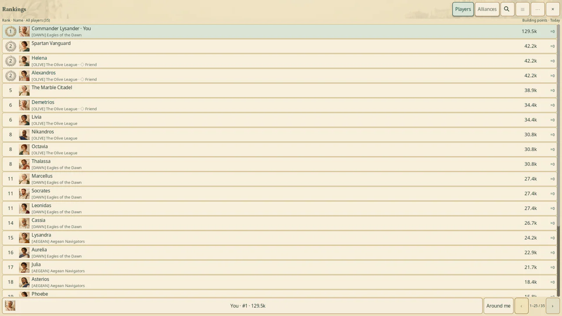
Task: Close the Rankings panel
Action: coord(553,9)
